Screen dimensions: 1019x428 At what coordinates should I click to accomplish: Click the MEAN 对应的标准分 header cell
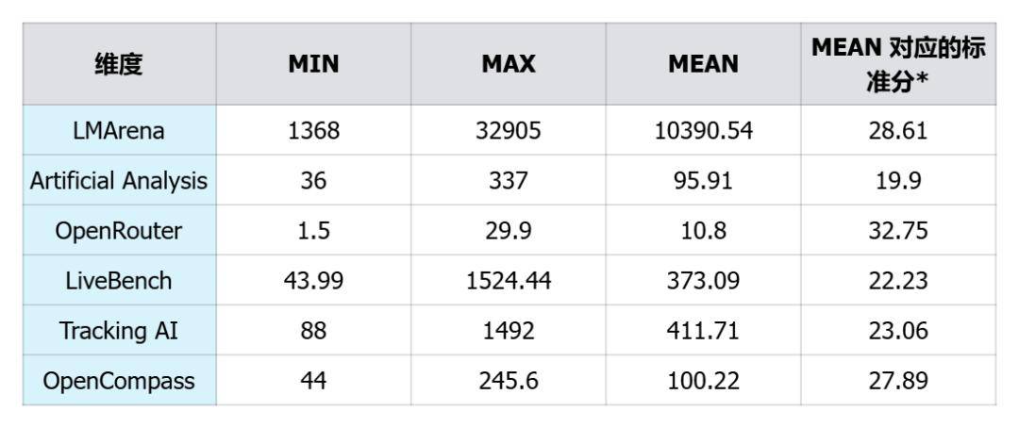898,64
